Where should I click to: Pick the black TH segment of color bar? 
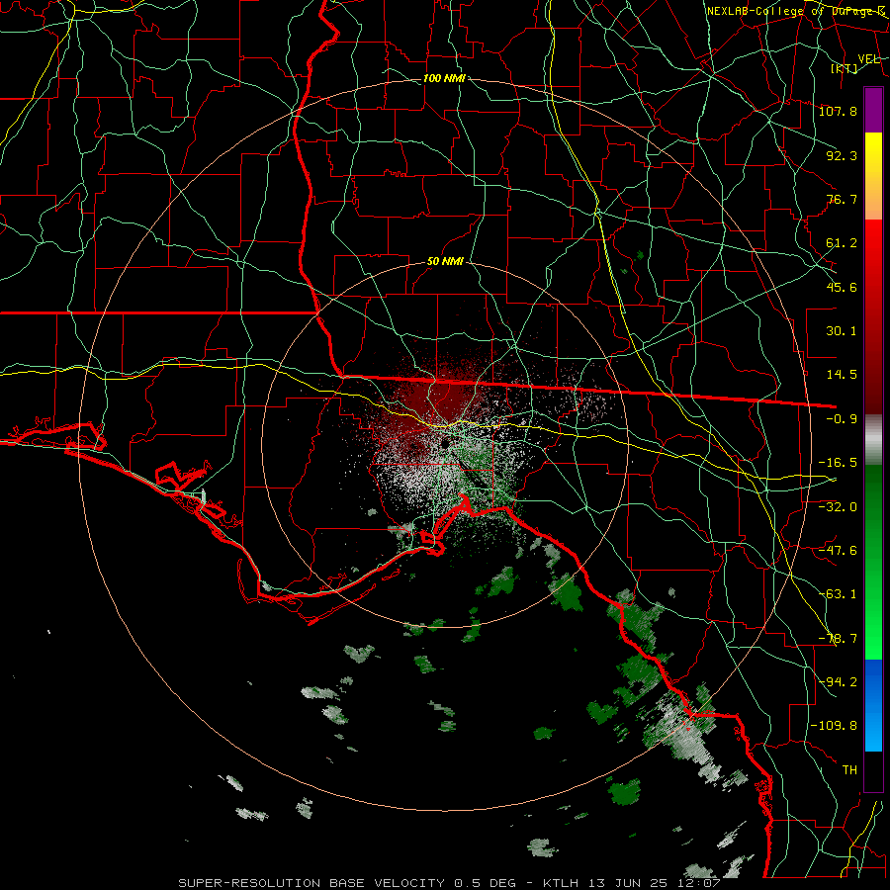tap(873, 770)
